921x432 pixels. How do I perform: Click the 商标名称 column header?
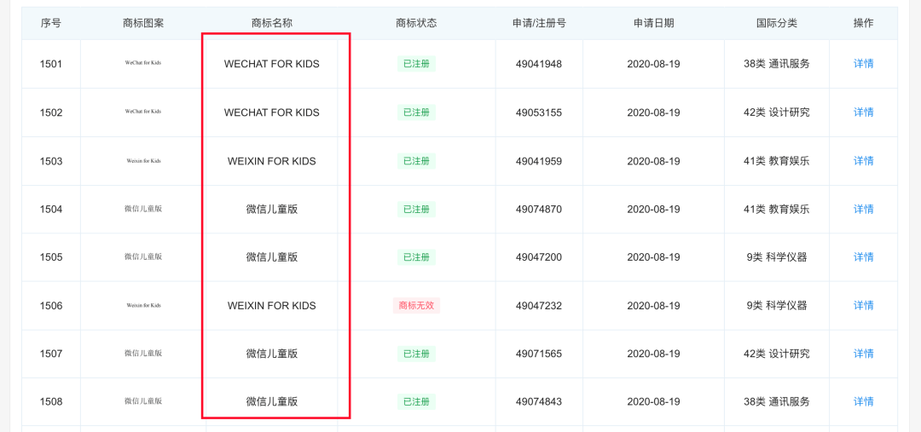[272, 24]
